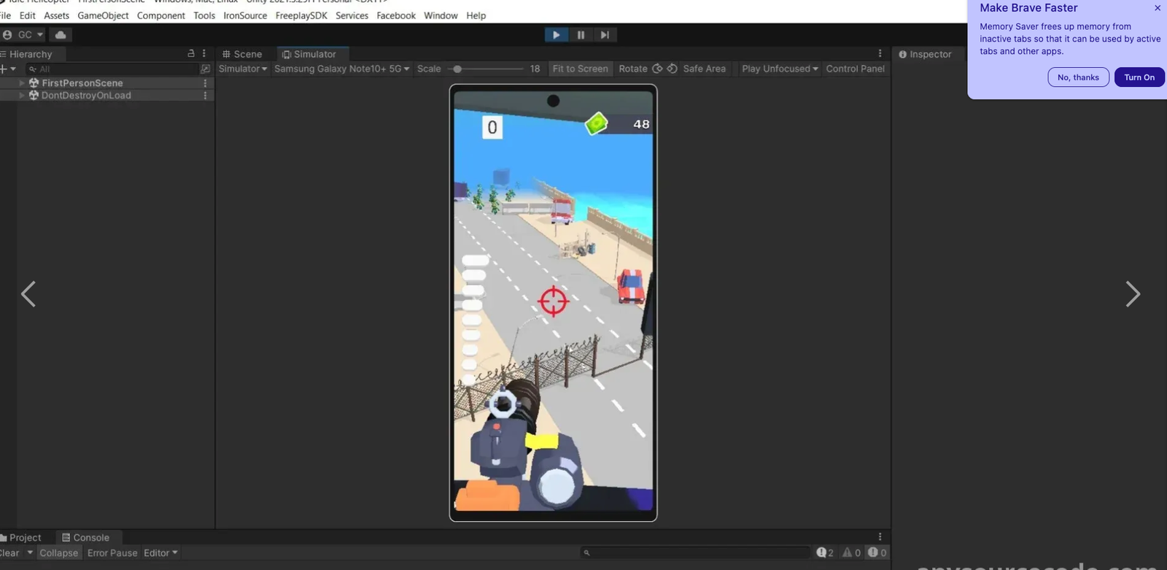Open the Clear options dropdown arrow in Console
The image size is (1167, 570).
tap(30, 553)
